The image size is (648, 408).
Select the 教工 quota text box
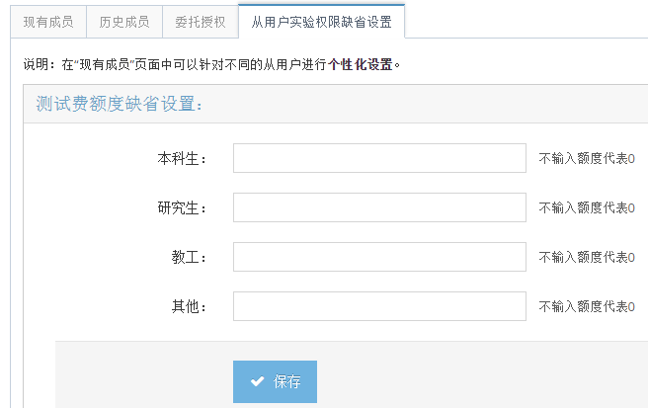(x=379, y=257)
